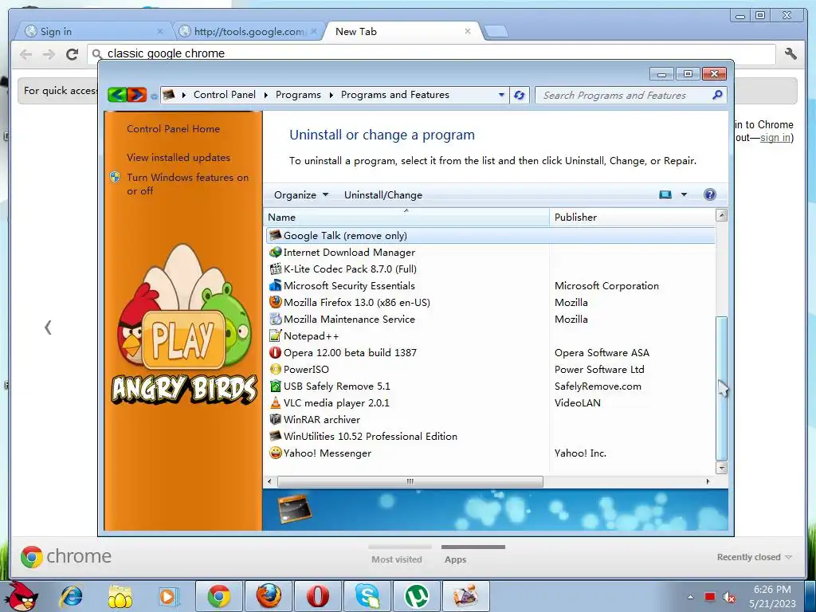Click the change view icon in toolbar
This screenshot has height=612, width=816.
click(x=665, y=194)
